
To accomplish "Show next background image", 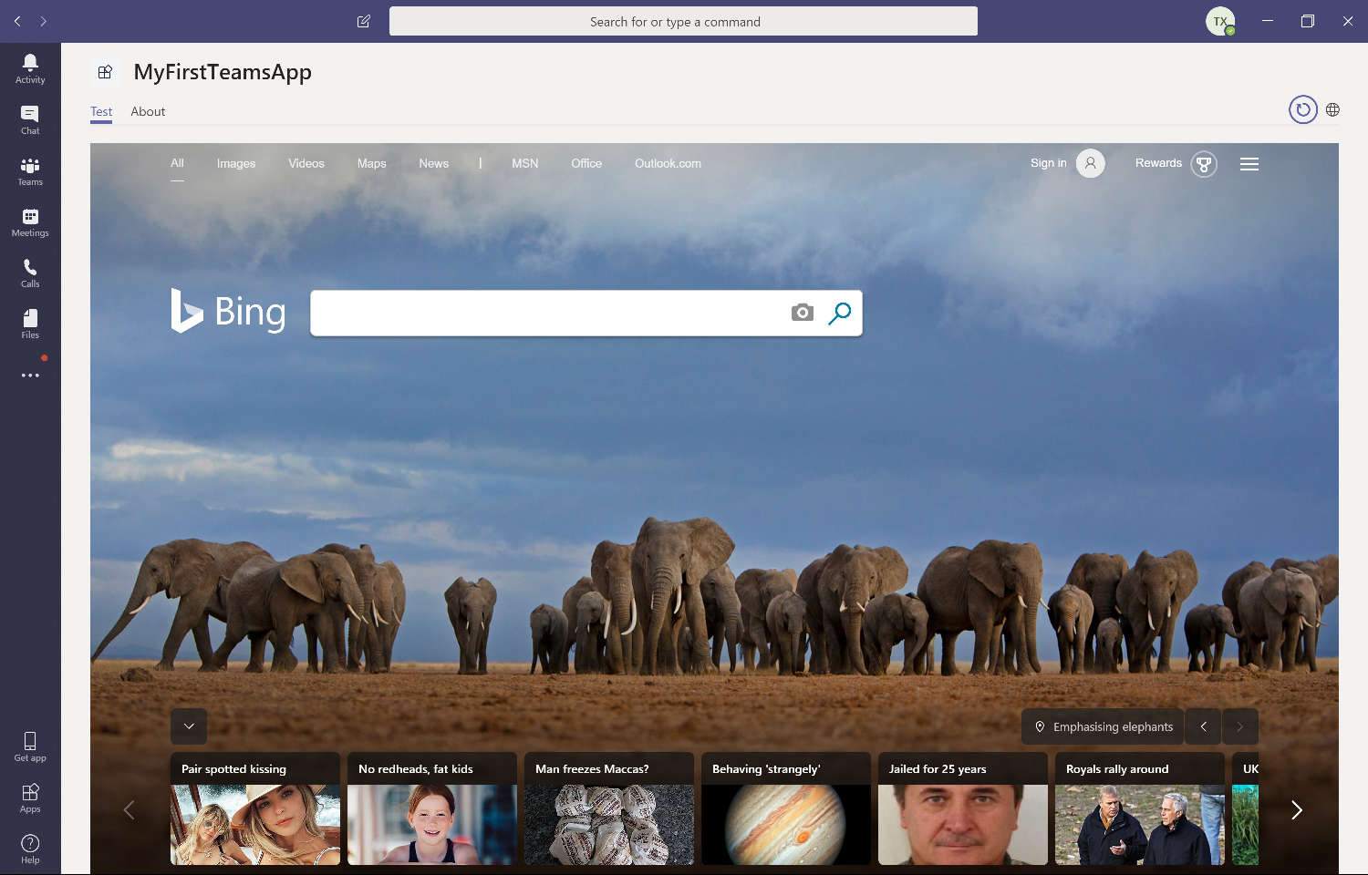I will tap(1240, 726).
